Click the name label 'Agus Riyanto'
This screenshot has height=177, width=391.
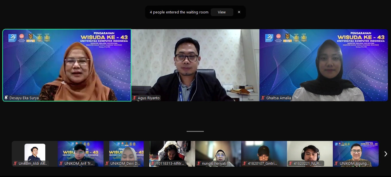tap(149, 98)
